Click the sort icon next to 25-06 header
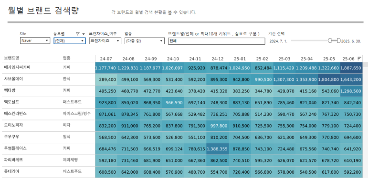Viewport: 369px width, 178px height. (x=359, y=59)
